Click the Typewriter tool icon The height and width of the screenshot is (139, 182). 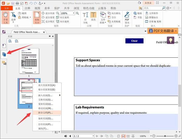[85, 18]
